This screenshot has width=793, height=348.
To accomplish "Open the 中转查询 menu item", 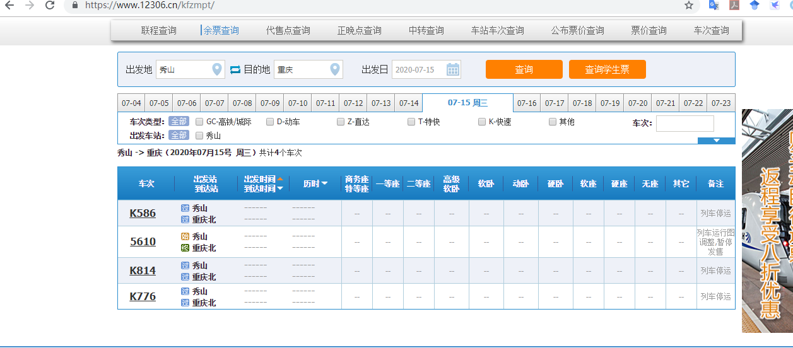I will [x=426, y=30].
